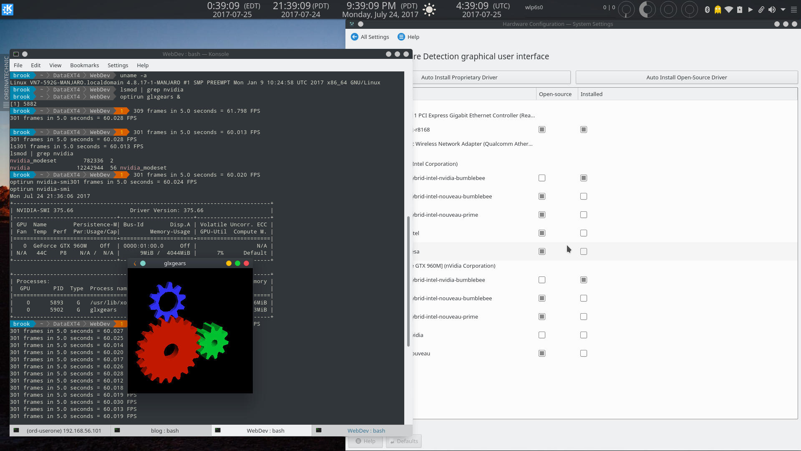Click the yellow minimize dot on glxgears
The height and width of the screenshot is (451, 801).
tap(229, 263)
